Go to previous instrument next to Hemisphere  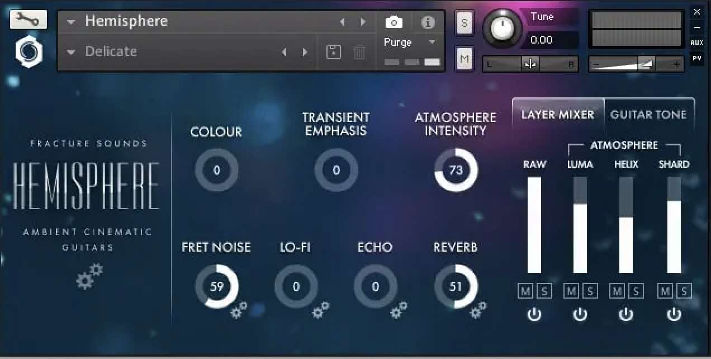[x=343, y=22]
